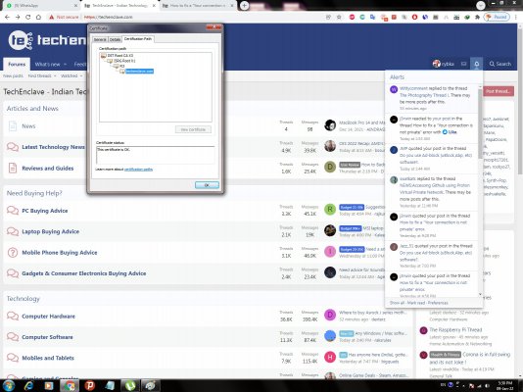
Task: Open the forum inbox envelope icon
Action: click(x=463, y=64)
